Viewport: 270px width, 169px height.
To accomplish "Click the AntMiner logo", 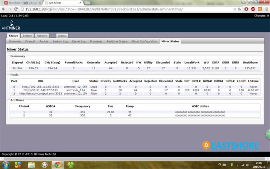I will (x=11, y=25).
